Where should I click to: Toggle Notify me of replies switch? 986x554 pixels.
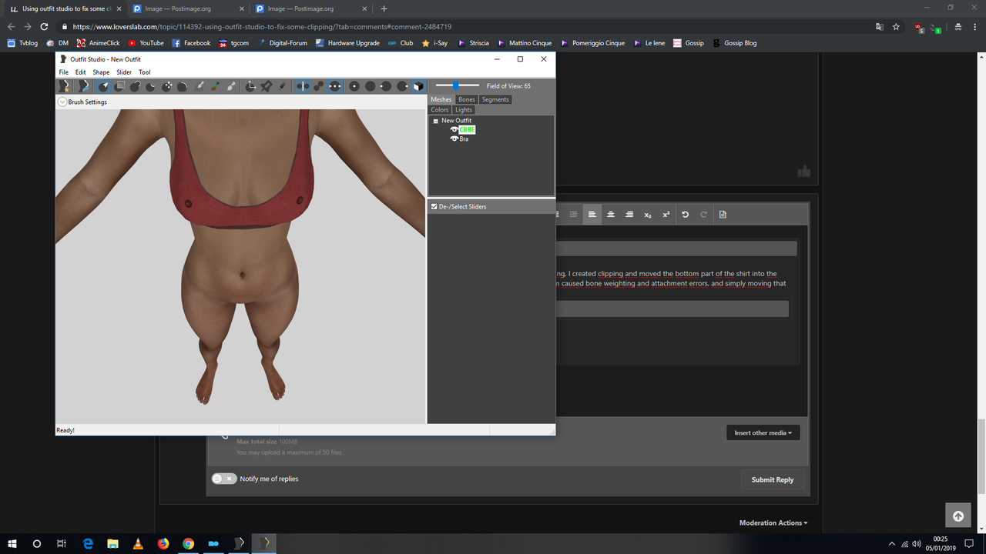click(x=223, y=479)
